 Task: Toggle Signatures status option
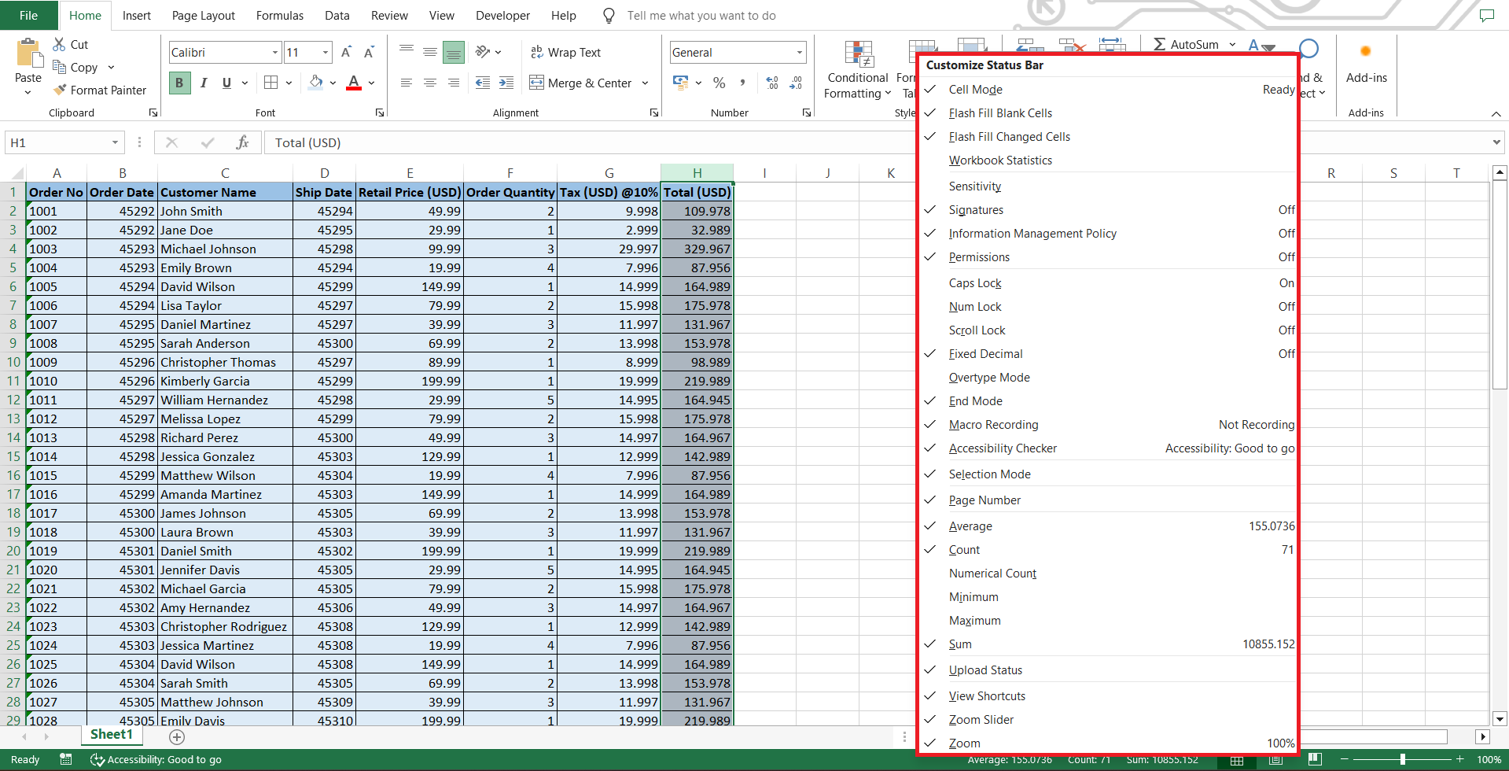coord(1109,210)
